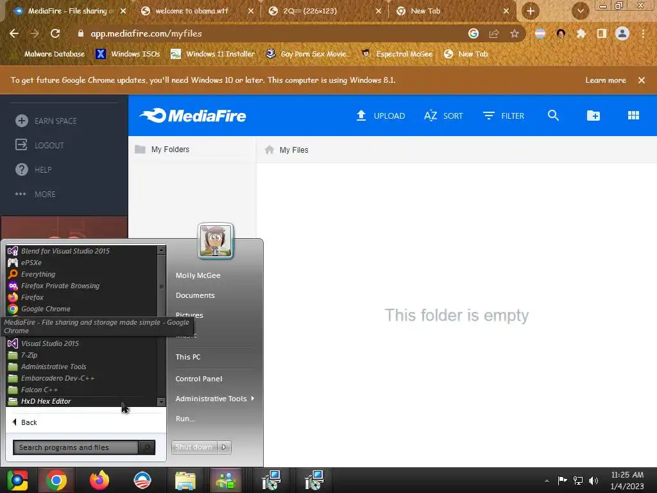Click Chrome forward arrow
Image resolution: width=657 pixels, height=493 pixels.
[x=35, y=33]
